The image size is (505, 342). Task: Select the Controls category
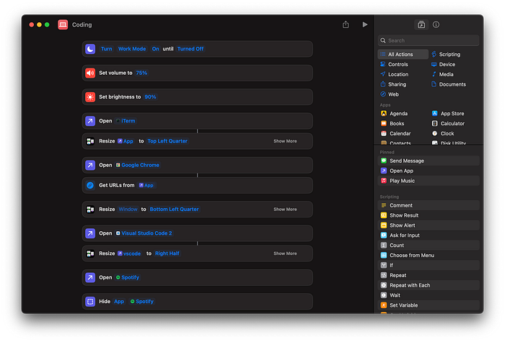click(394, 64)
